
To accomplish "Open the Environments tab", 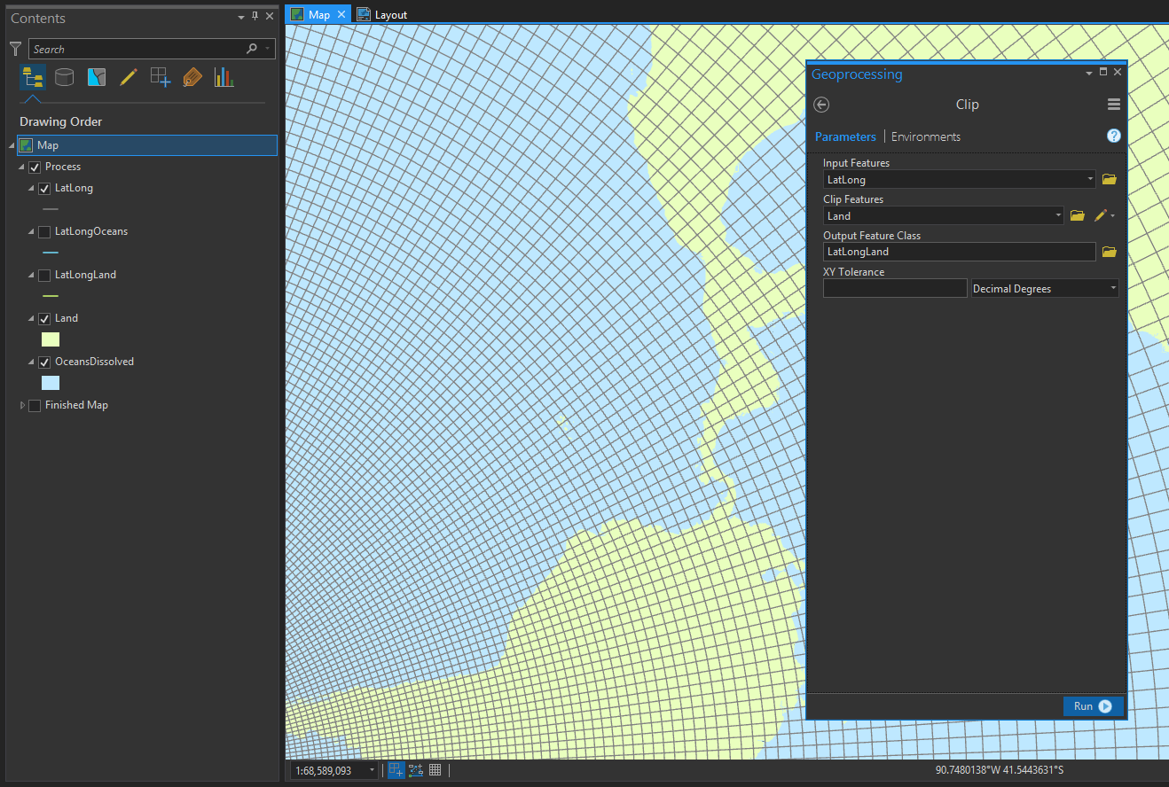I will click(x=925, y=136).
